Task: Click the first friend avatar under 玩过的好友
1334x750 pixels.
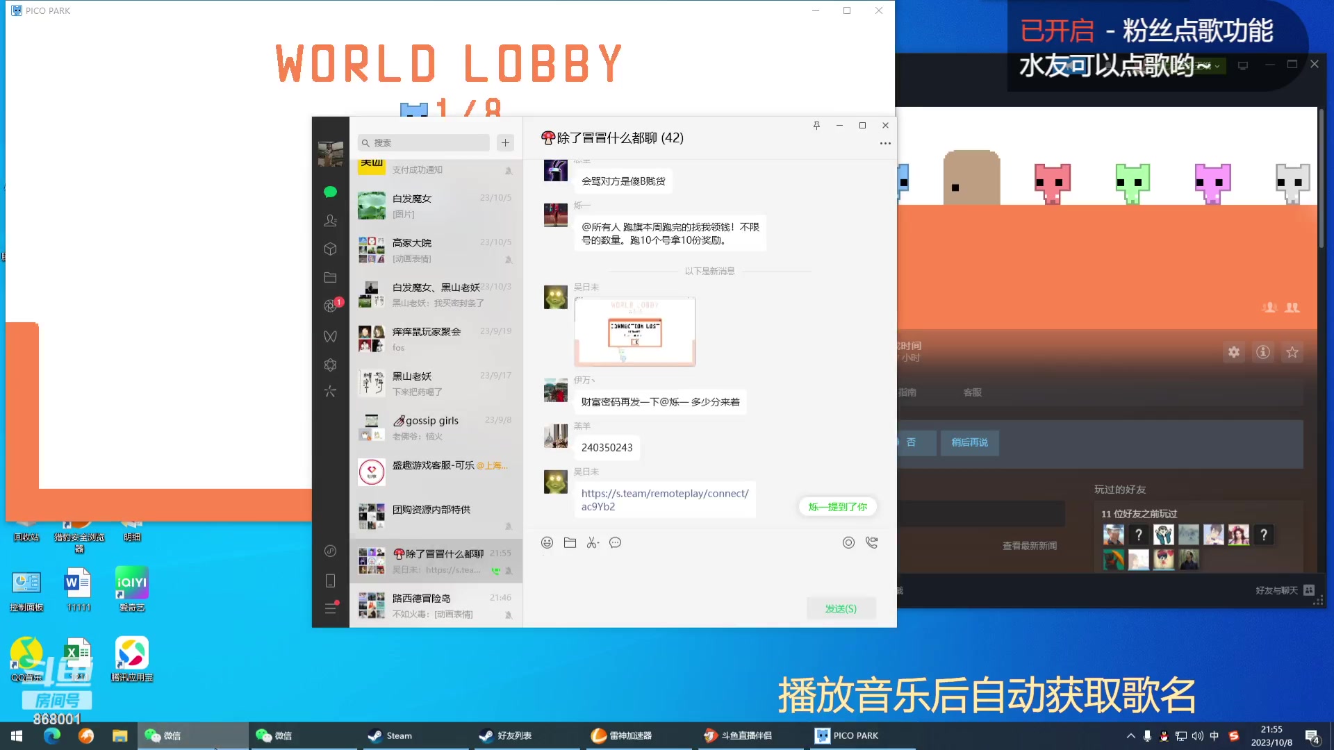Action: pyautogui.click(x=1113, y=535)
